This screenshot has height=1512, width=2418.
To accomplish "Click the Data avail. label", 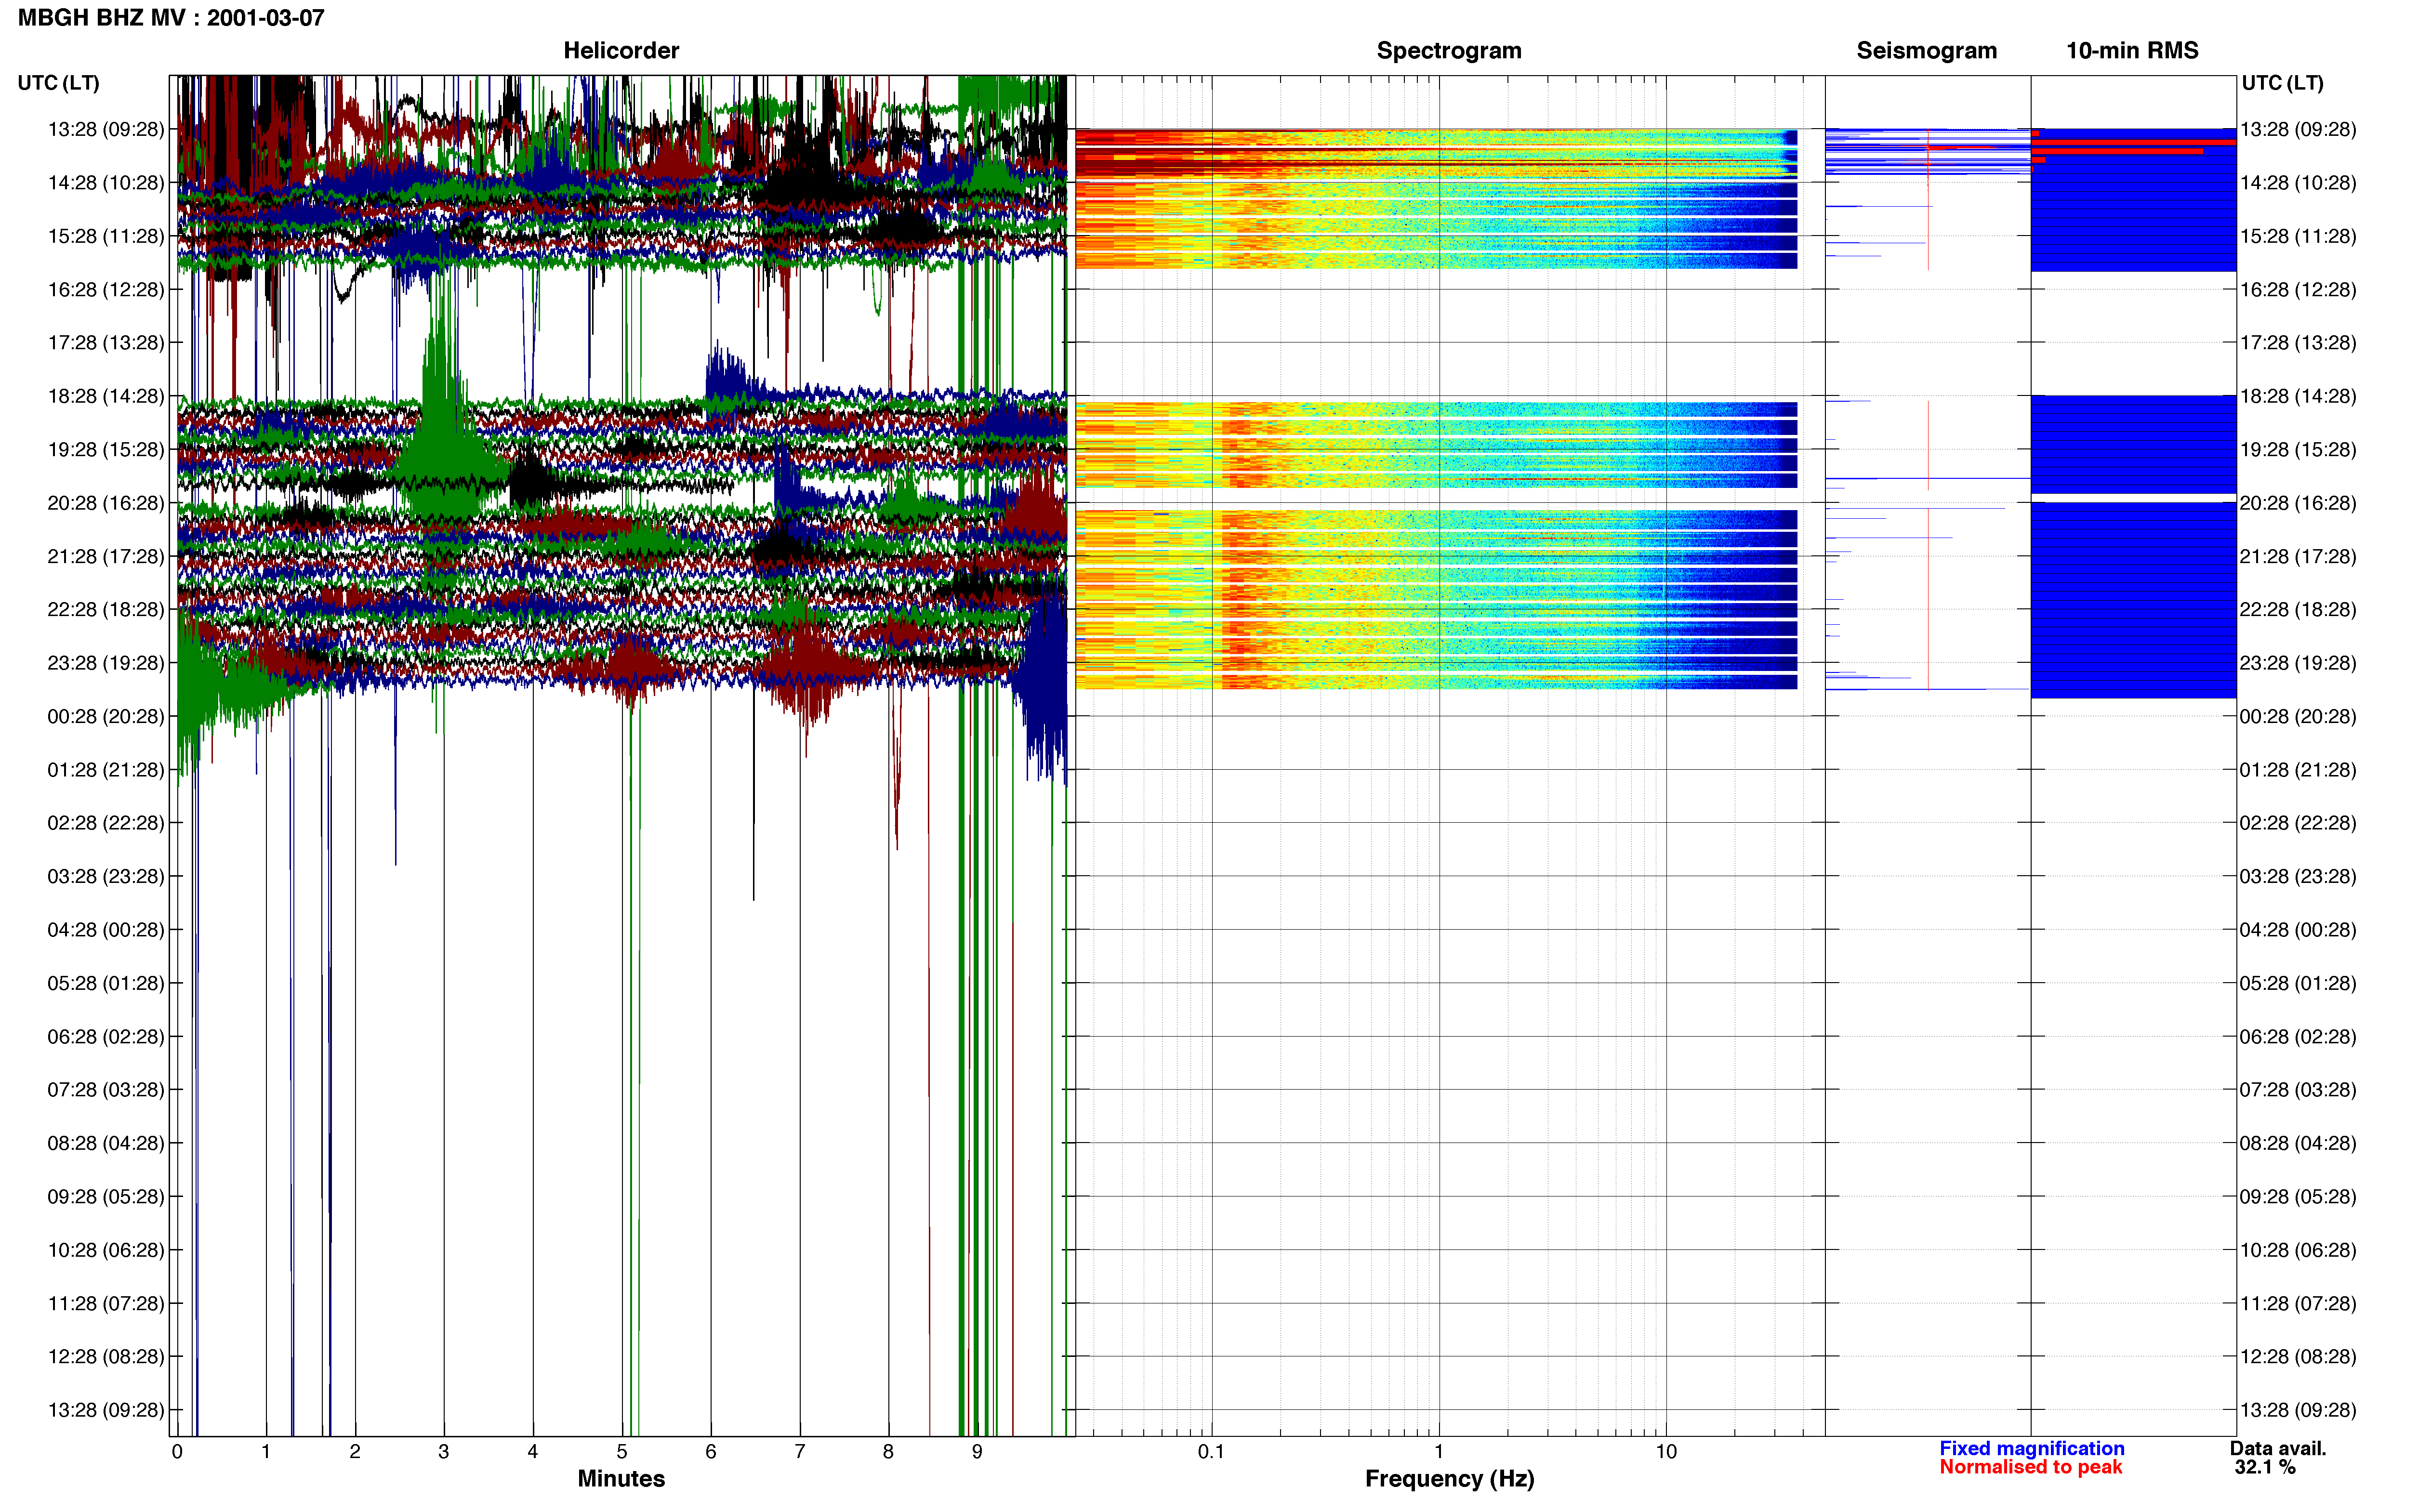I will pos(2278,1449).
